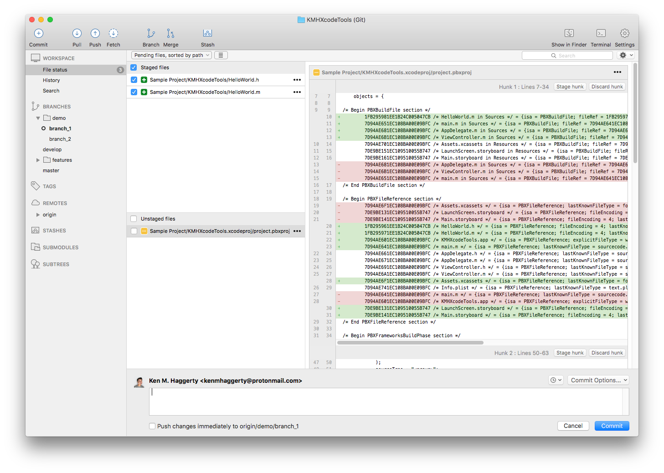
Task: Click the Show in Finder icon
Action: pos(569,33)
